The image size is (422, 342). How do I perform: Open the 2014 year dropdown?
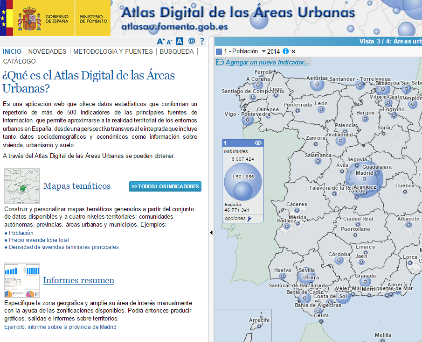[x=271, y=51]
